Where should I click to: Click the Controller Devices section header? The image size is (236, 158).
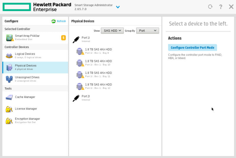click(x=17, y=47)
